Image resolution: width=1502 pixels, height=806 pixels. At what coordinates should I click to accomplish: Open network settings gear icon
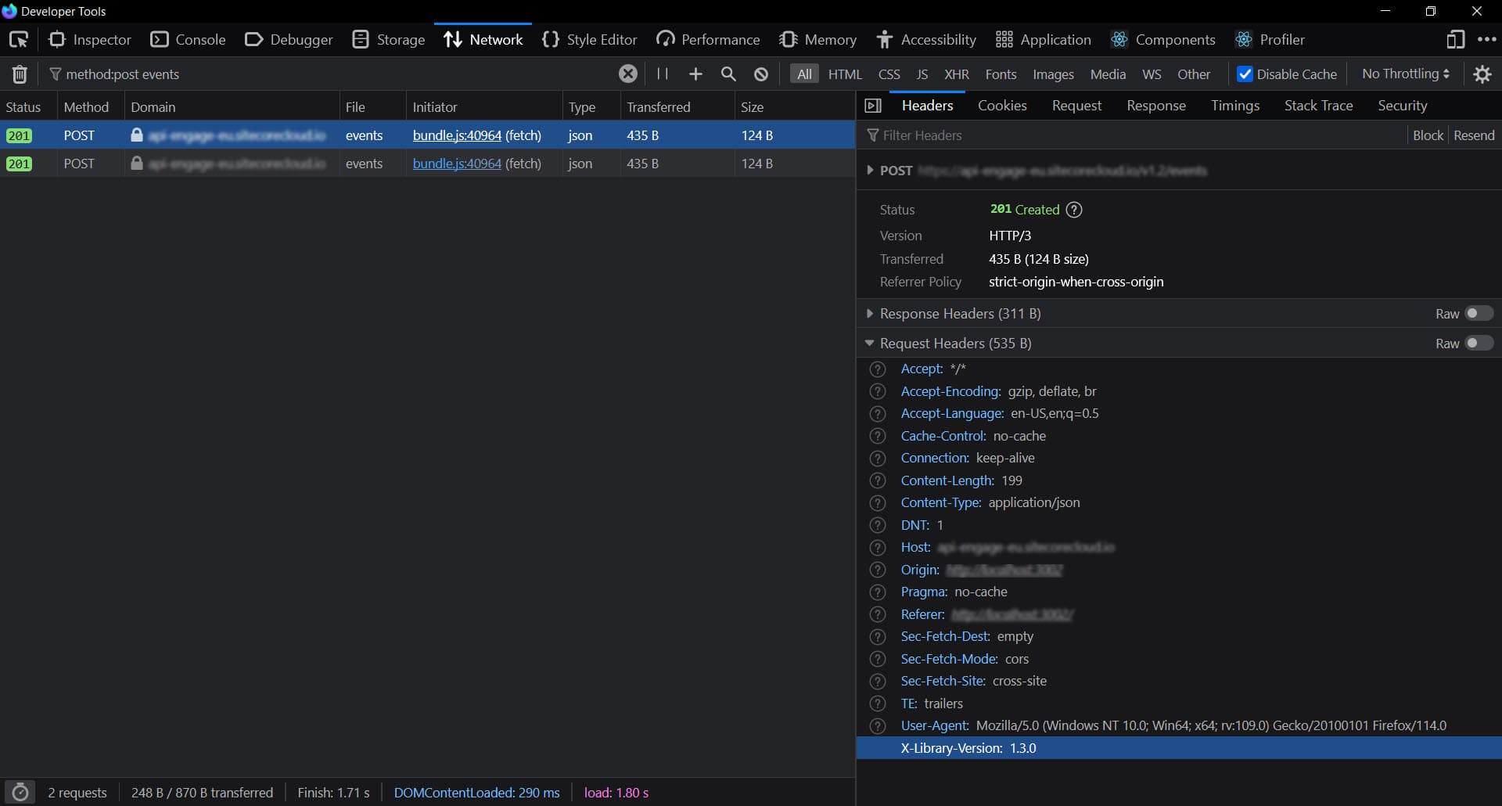click(1482, 74)
